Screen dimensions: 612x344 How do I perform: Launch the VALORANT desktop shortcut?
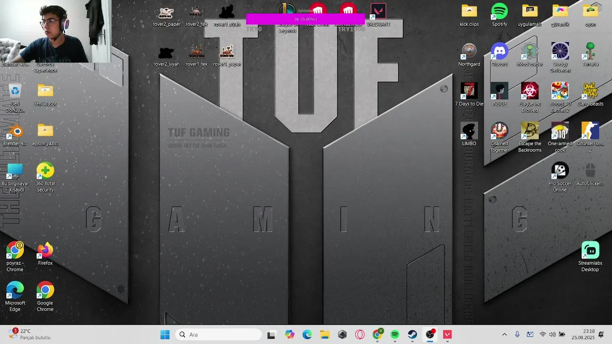pyautogui.click(x=378, y=15)
